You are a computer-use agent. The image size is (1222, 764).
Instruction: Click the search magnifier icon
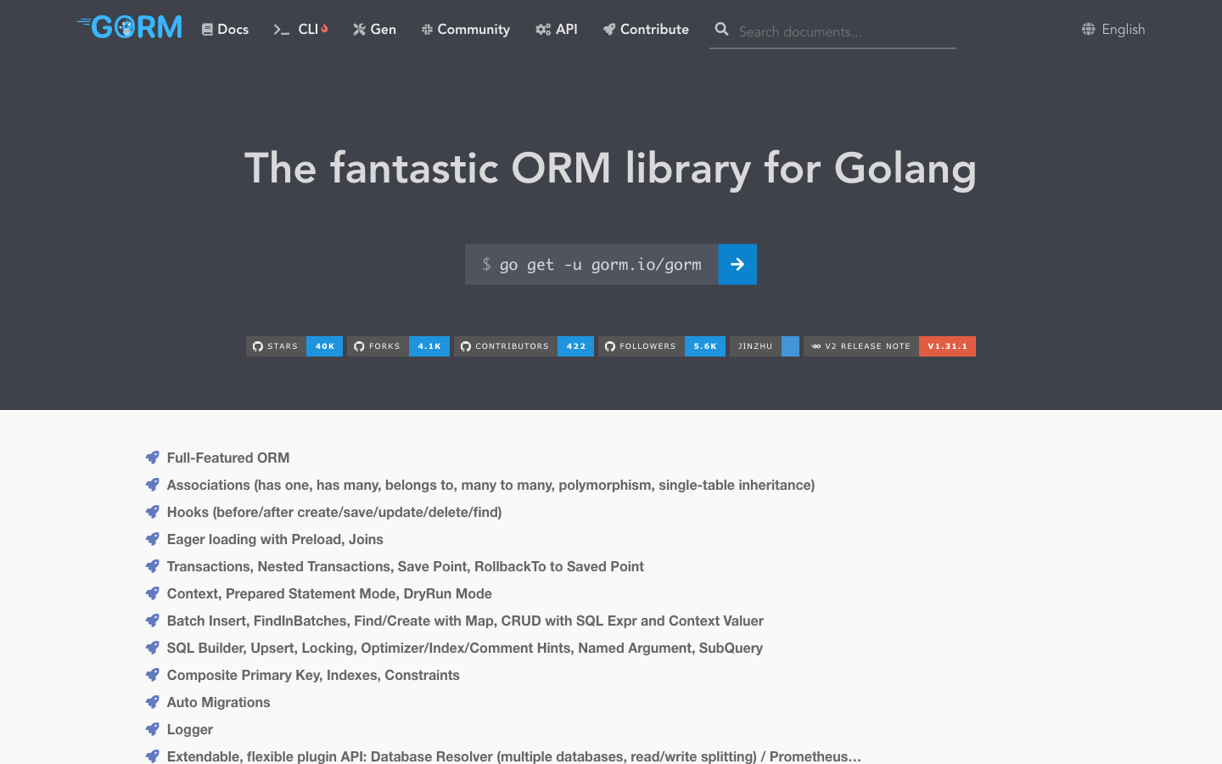pyautogui.click(x=721, y=29)
